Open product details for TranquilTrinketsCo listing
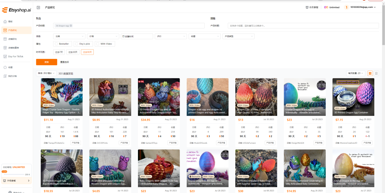Viewport: 385px width, 193px height. [75, 143]
